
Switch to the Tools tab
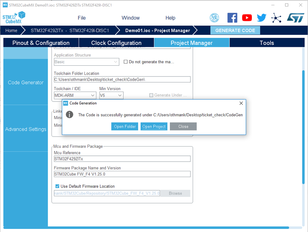[267, 43]
